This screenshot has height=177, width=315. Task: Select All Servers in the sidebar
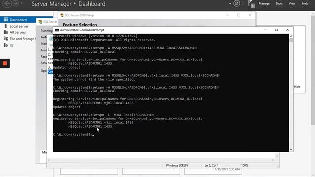tap(18, 32)
